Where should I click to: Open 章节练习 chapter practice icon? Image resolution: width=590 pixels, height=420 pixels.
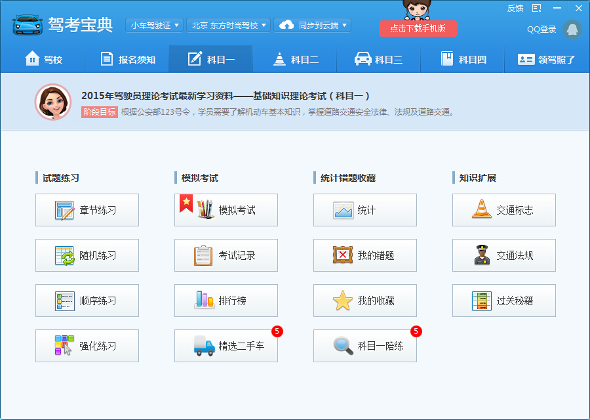tap(66, 211)
